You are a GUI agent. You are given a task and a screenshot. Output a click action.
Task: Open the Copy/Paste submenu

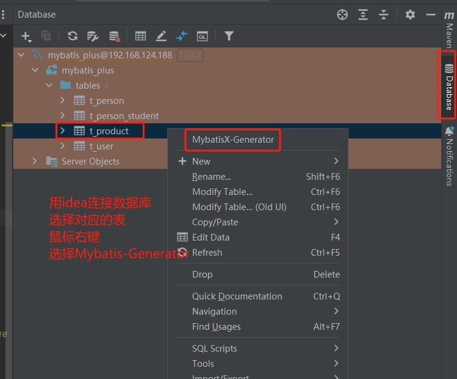click(258, 222)
